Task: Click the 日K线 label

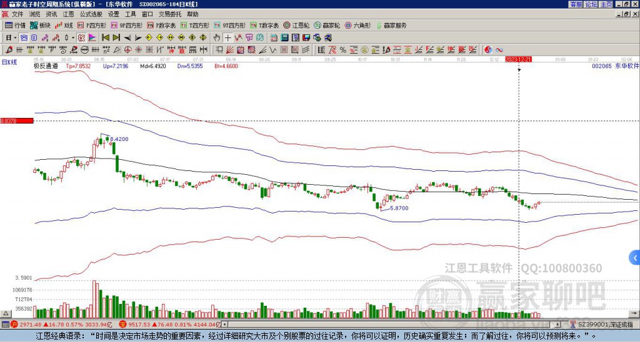Action: click(x=9, y=62)
